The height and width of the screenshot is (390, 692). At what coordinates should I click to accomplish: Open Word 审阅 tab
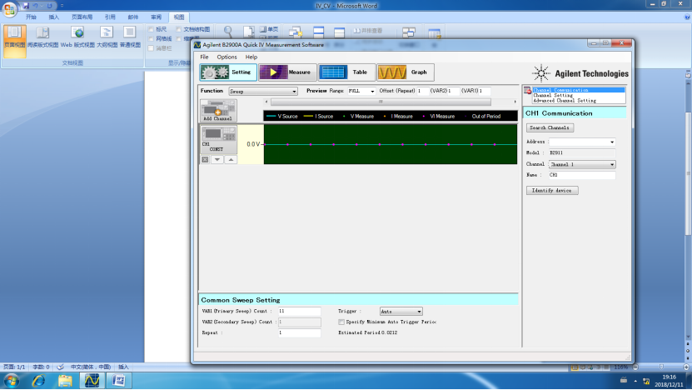pyautogui.click(x=157, y=17)
